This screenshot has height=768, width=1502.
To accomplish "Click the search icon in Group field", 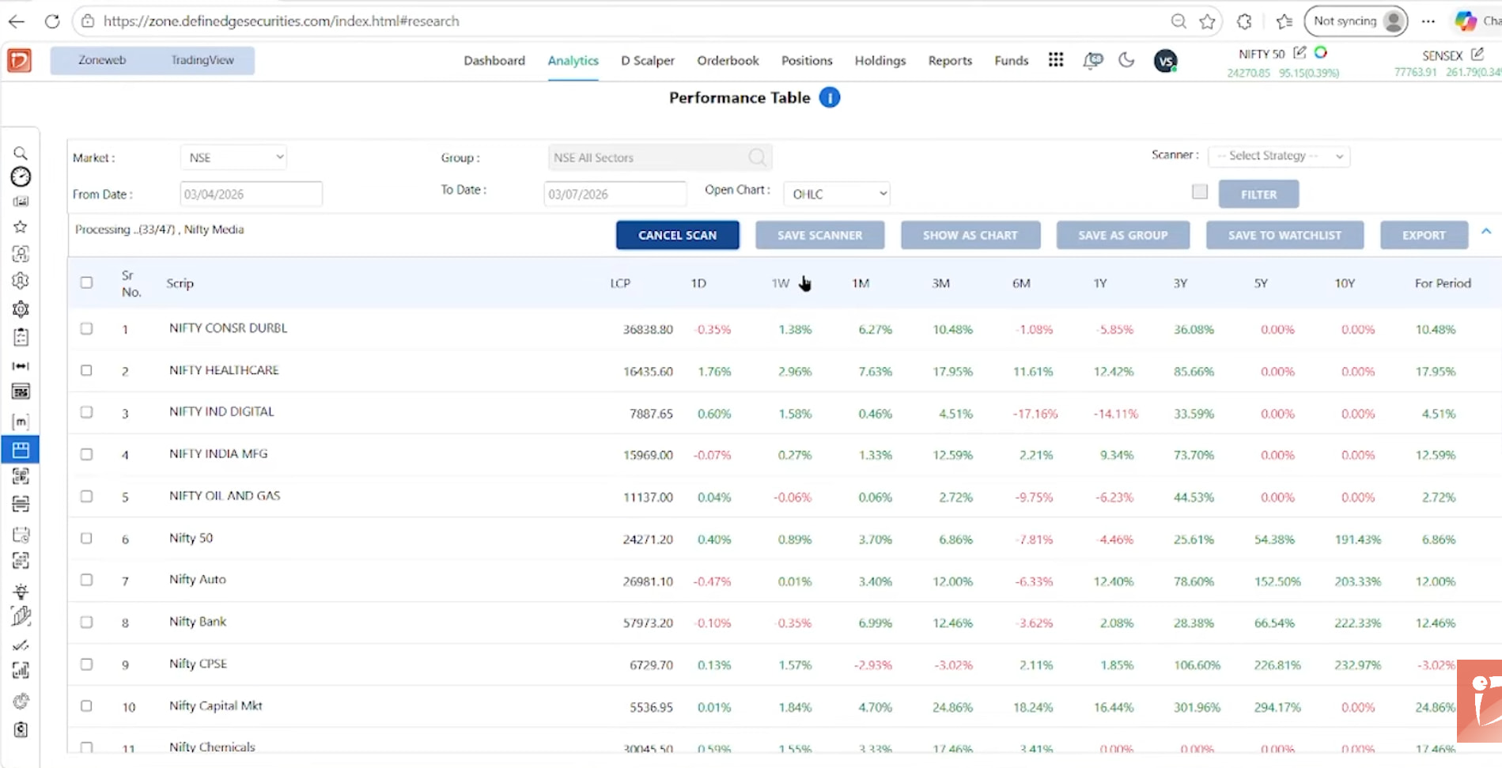I will click(757, 157).
